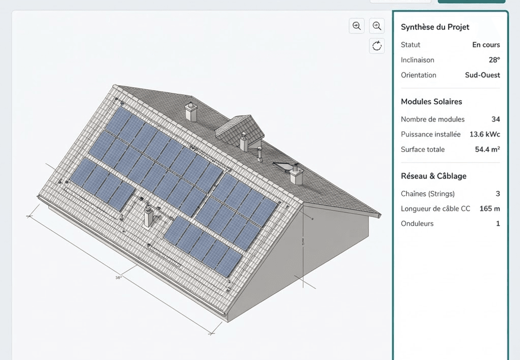This screenshot has width=520, height=360.
Task: Click "Nombre de modules" label
Action: 432,119
